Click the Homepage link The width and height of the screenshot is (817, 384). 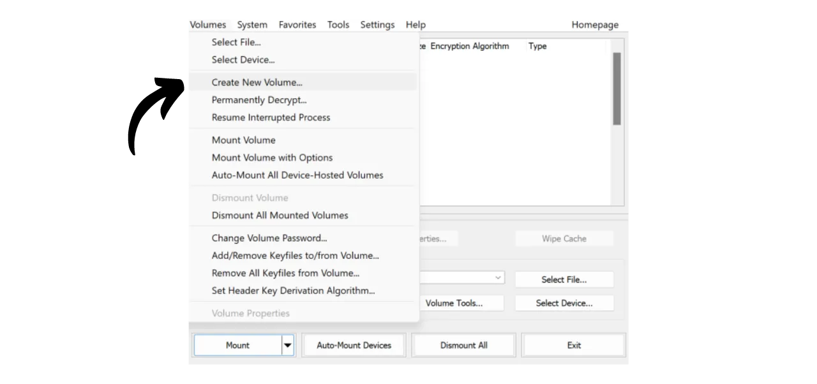pyautogui.click(x=595, y=25)
